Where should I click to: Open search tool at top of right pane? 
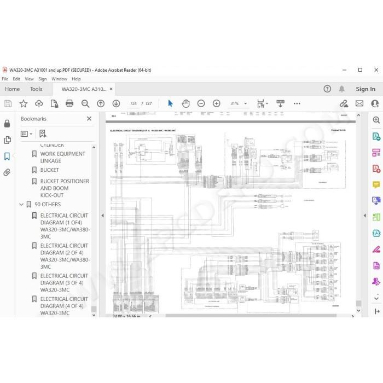click(376, 120)
